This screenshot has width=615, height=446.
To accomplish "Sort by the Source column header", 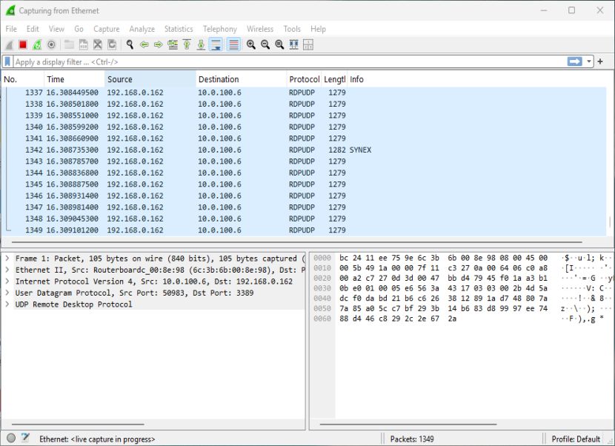I will tap(150, 79).
